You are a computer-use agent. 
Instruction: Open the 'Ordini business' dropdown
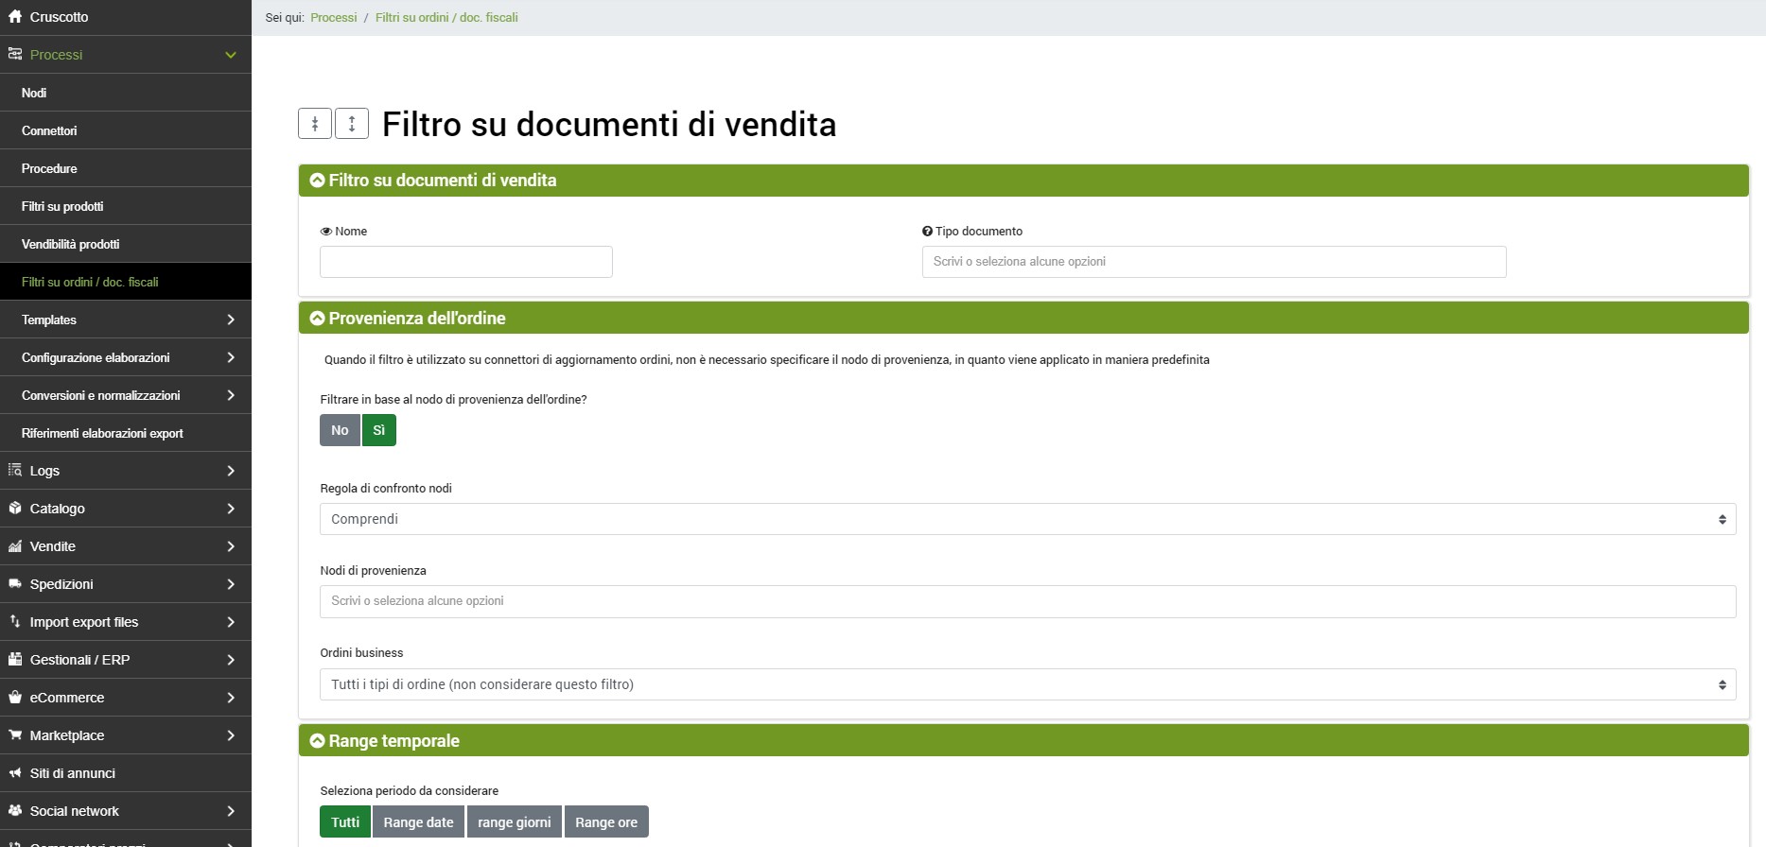[1027, 684]
